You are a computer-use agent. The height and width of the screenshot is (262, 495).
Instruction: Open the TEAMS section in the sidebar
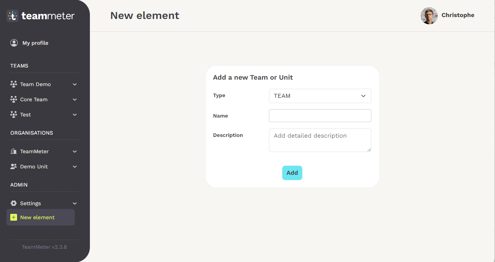19,66
